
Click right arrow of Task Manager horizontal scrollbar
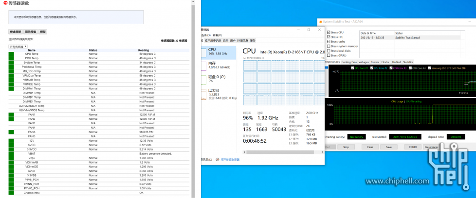323,152
